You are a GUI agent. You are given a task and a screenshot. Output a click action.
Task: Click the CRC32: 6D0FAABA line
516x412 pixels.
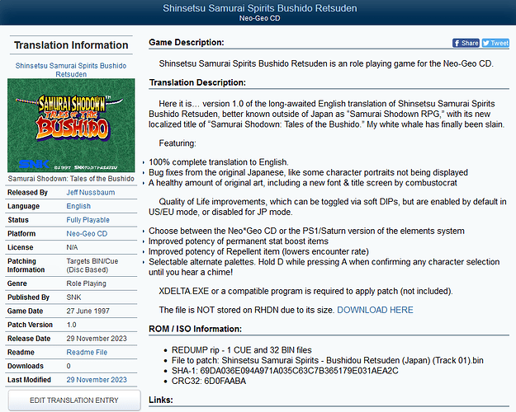[209, 382]
